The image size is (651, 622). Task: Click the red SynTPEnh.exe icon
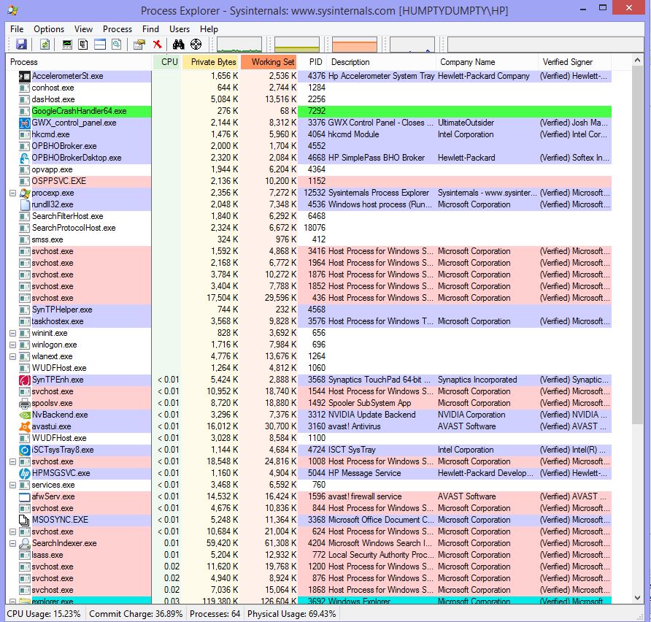[25, 380]
